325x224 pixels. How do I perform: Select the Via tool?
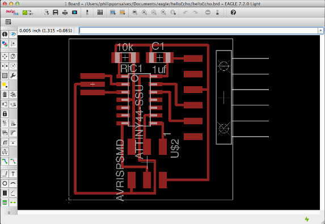pyautogui.click(x=5, y=202)
